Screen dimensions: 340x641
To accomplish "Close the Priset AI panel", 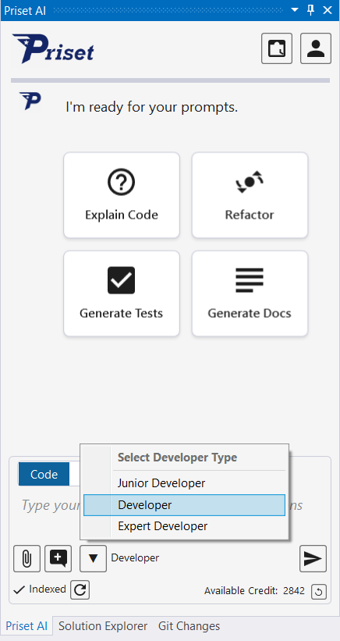I will (x=328, y=10).
